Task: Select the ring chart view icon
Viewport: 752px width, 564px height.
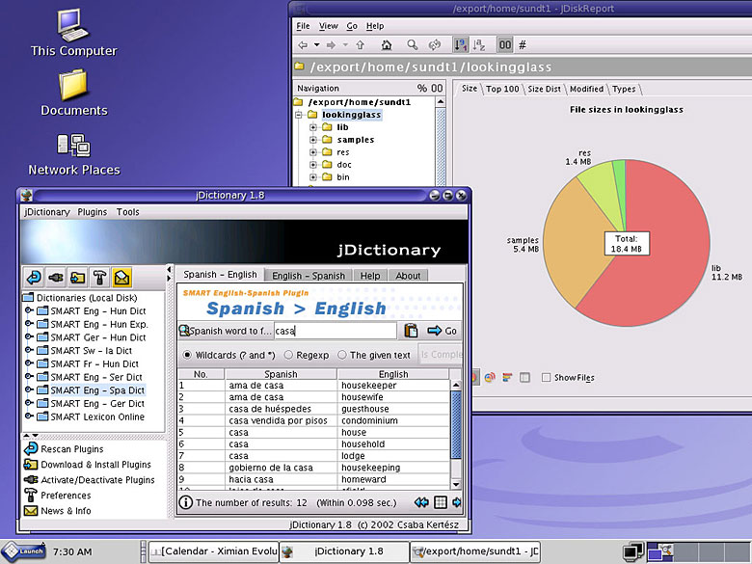Action: (490, 377)
